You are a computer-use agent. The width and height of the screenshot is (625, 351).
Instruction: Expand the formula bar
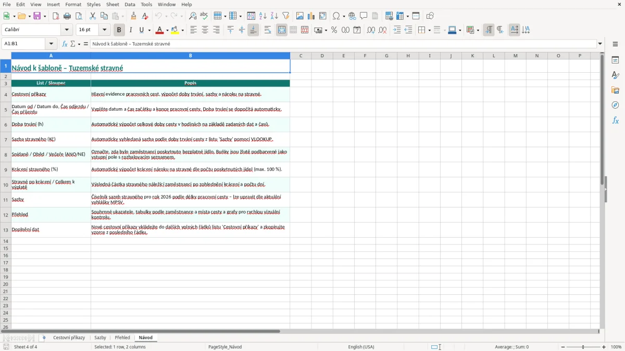pos(600,44)
